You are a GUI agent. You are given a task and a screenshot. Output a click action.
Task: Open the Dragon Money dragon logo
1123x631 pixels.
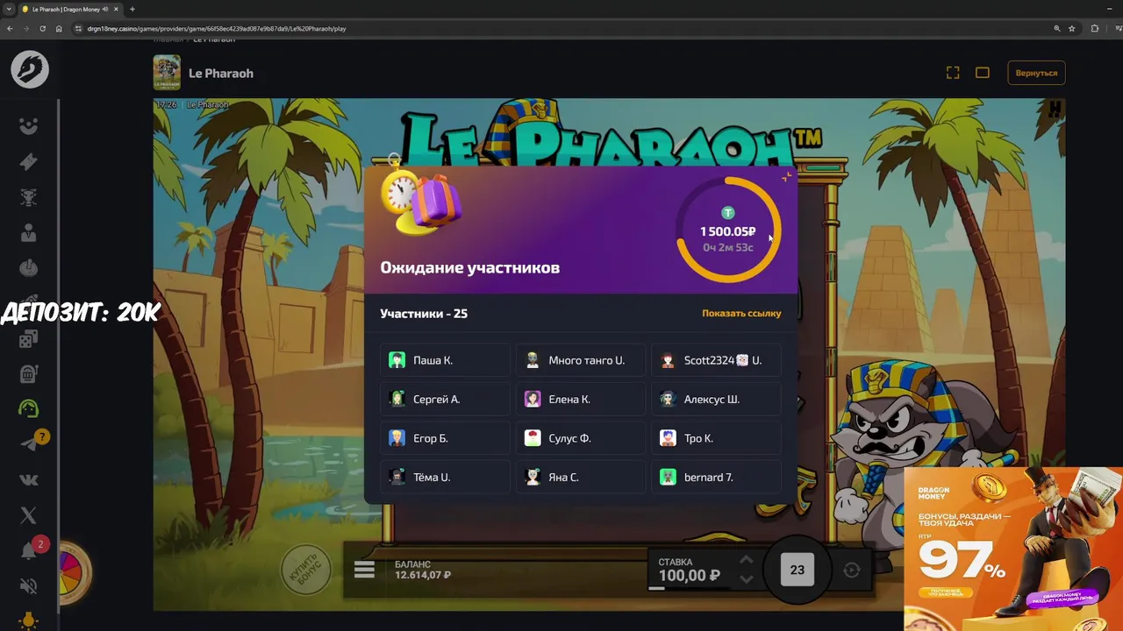[x=30, y=70]
